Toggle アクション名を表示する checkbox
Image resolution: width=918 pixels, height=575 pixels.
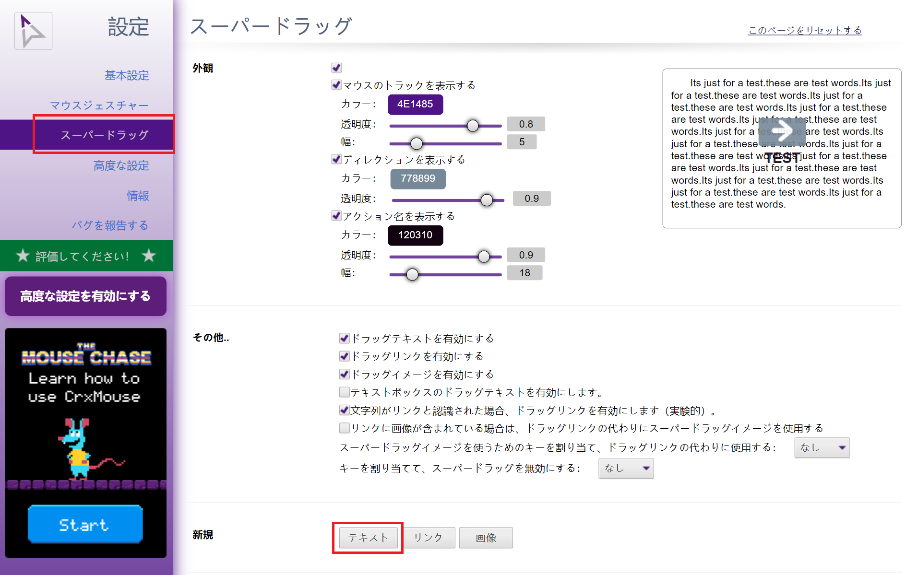(336, 216)
